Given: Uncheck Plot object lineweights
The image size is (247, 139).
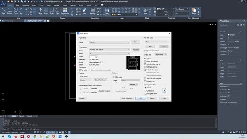Looking at the screenshot, I should (145, 64).
